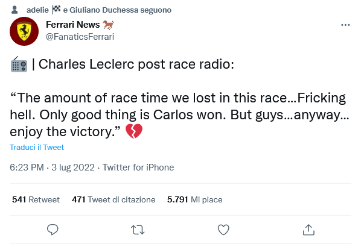Select the horse emoji beside Ferrari News
The image size is (361, 244).
pyautogui.click(x=108, y=25)
